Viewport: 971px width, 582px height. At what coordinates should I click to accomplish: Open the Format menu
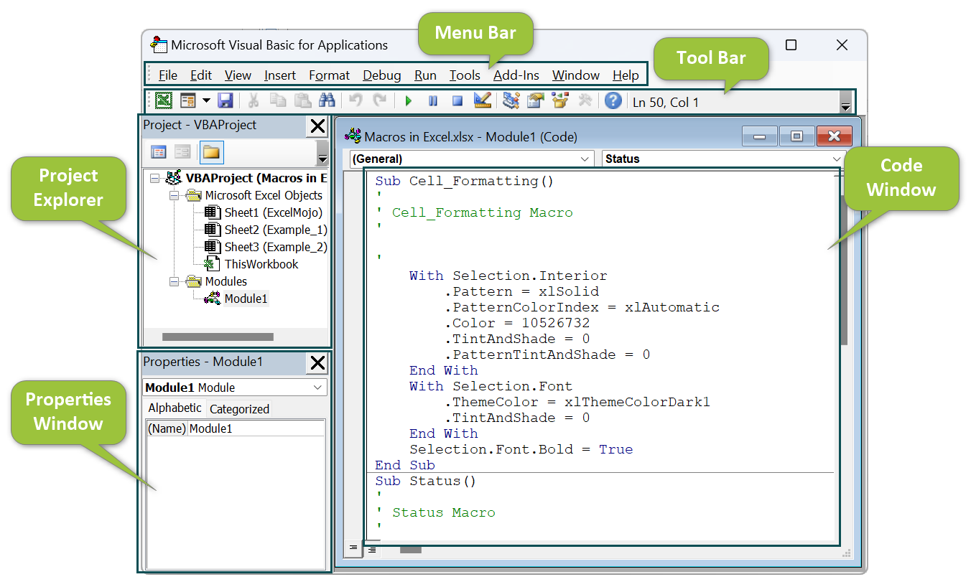(x=330, y=75)
